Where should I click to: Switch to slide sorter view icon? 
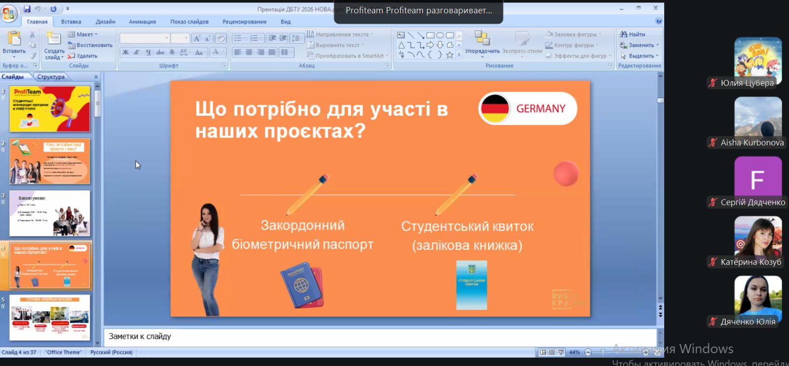point(552,352)
